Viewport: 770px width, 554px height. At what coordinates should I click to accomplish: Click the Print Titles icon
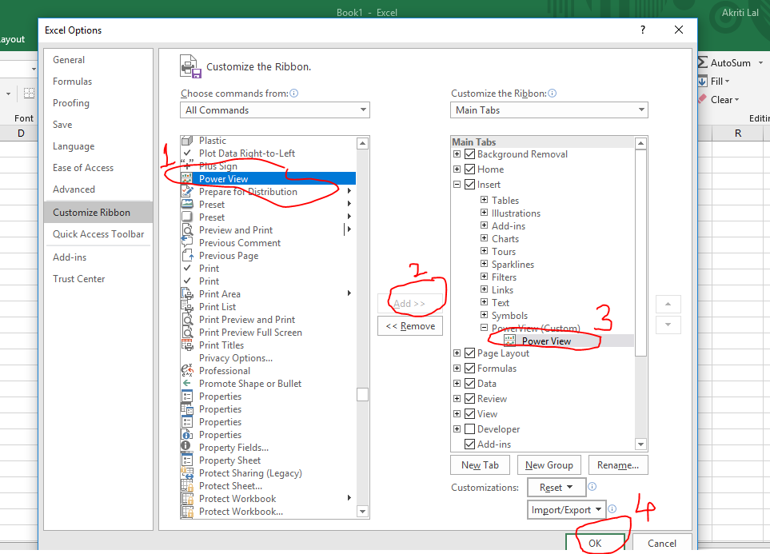[x=186, y=345]
